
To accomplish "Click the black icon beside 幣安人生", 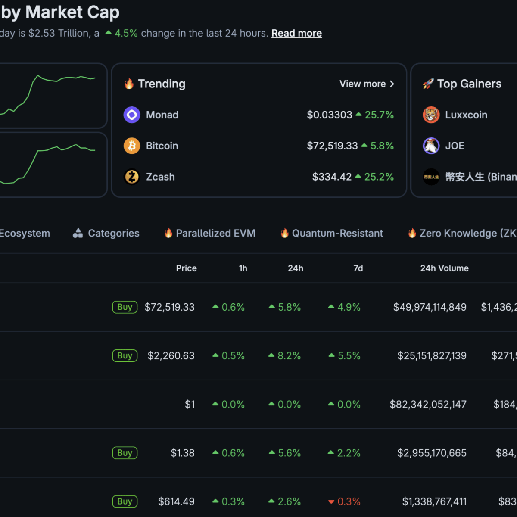I will point(431,177).
